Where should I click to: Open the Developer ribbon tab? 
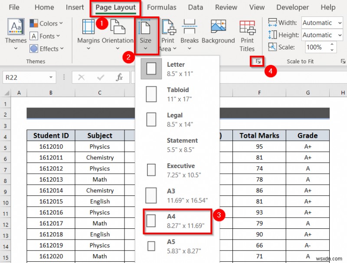pyautogui.click(x=292, y=7)
